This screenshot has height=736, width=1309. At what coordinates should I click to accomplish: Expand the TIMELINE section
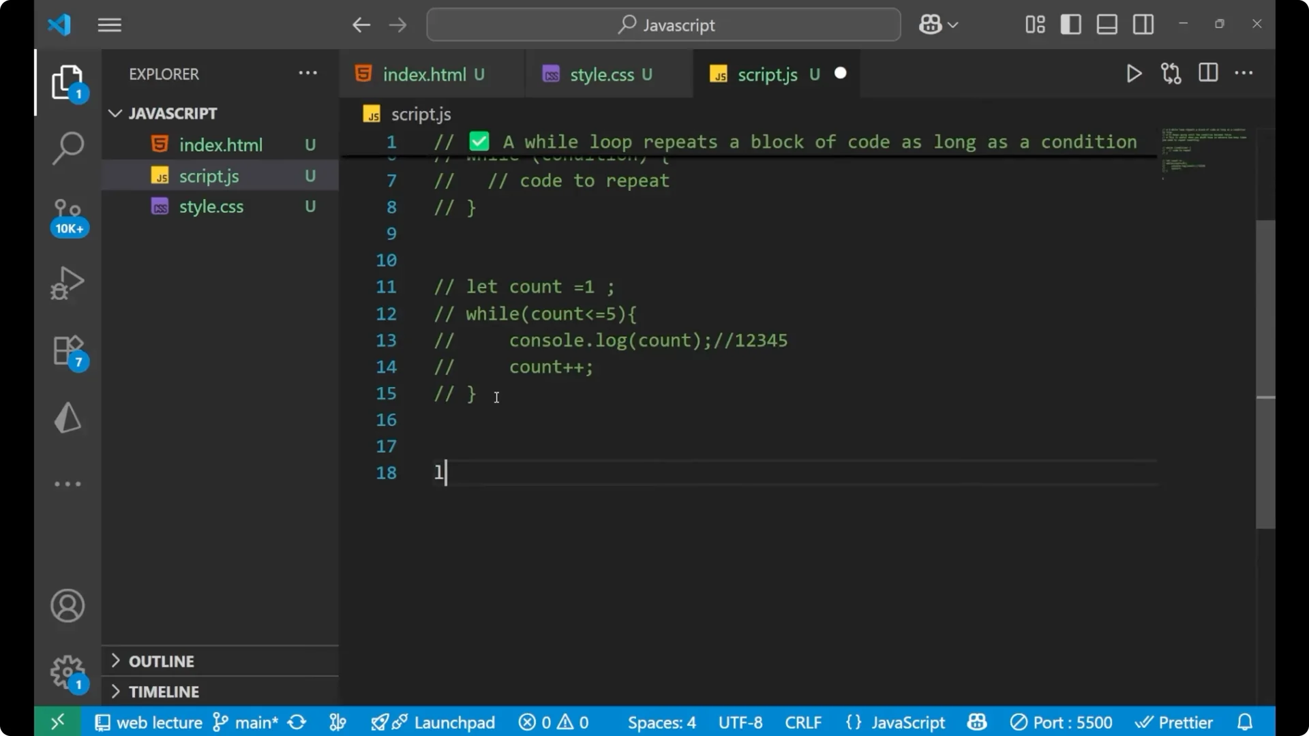pyautogui.click(x=164, y=691)
